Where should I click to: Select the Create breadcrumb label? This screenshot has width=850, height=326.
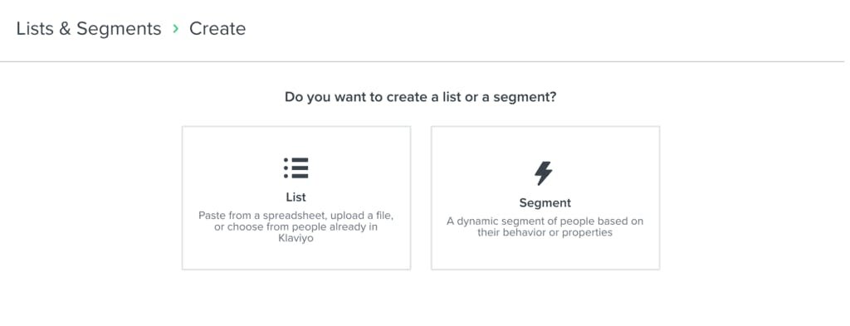(x=217, y=29)
